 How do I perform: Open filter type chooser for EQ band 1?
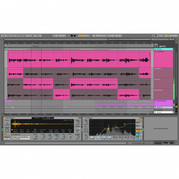(x=92, y=137)
